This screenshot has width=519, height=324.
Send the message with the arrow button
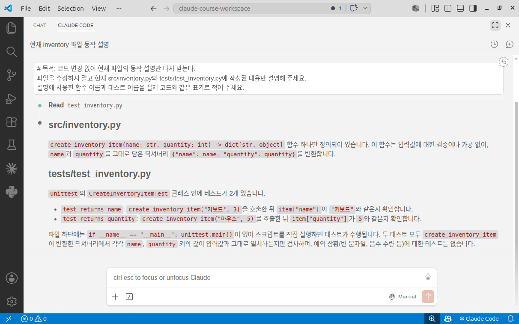(428, 297)
